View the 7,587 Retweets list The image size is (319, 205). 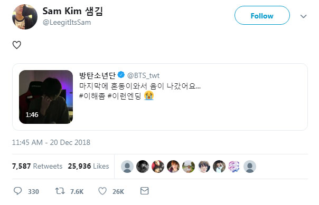click(37, 166)
